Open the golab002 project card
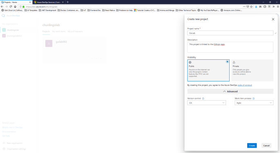This screenshot has height=153, width=280. pos(74,50)
